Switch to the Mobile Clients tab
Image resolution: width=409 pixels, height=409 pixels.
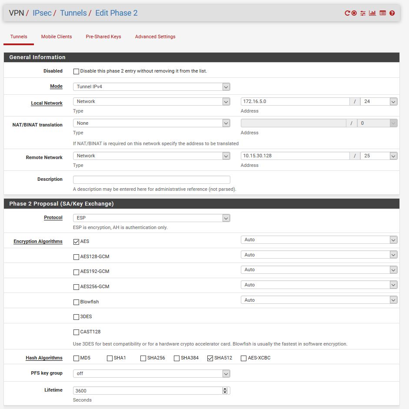57,37
